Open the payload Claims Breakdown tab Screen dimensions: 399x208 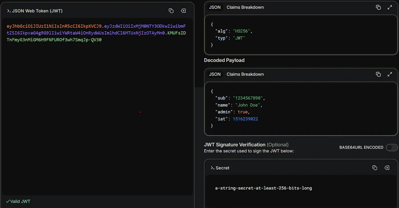click(245, 74)
